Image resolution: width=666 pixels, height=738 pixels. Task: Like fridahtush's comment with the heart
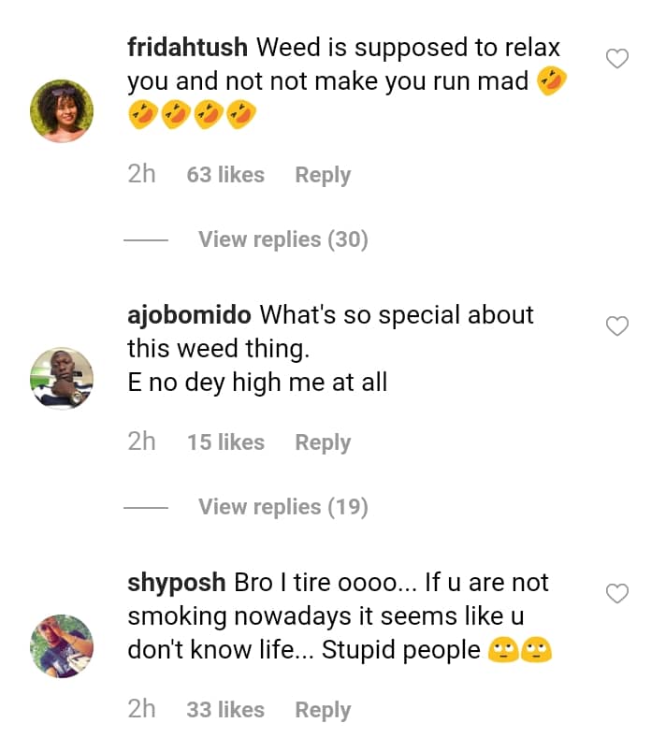[617, 60]
